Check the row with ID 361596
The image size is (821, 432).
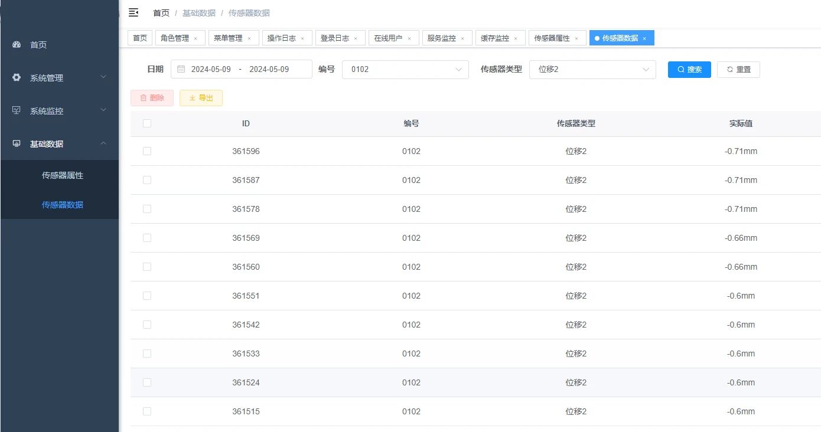point(147,151)
